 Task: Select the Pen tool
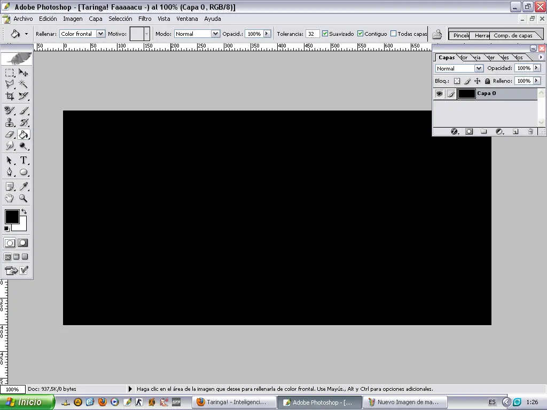(x=10, y=172)
